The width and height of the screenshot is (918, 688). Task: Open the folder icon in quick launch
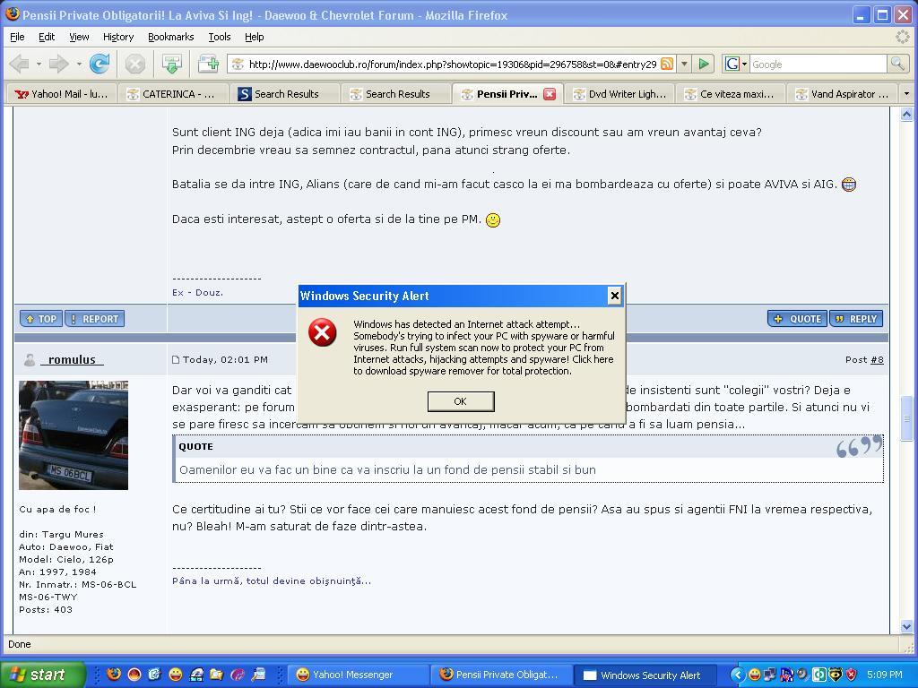(x=216, y=674)
